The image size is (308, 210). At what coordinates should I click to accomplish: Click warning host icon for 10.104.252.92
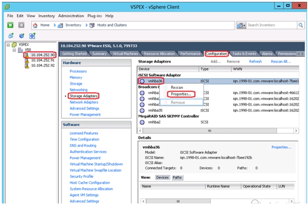point(27,66)
